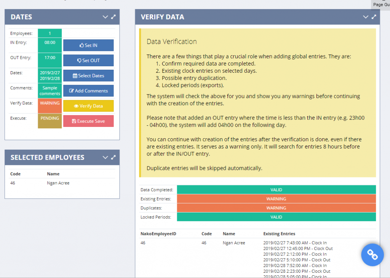Expand the SELECTED EMPLOYEES panel to fullscreen
390x278 pixels.
pos(113,157)
